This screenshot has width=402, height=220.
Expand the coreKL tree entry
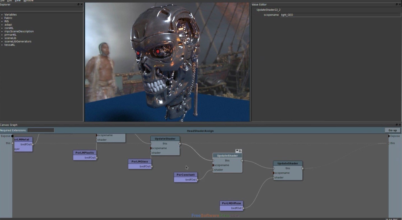point(2,28)
